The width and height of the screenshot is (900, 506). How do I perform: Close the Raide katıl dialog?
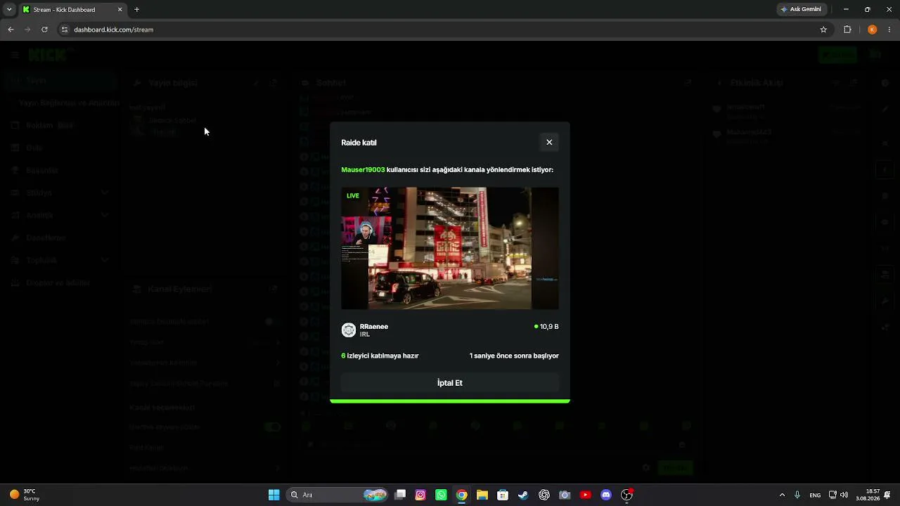point(549,142)
